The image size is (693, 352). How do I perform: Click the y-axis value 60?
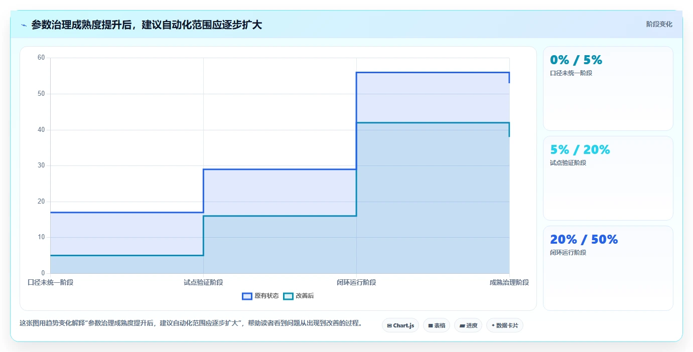pyautogui.click(x=41, y=58)
